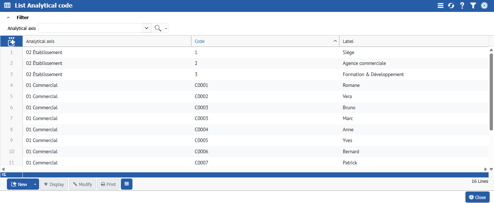Expand the New button dropdown arrow
This screenshot has width=494, height=203.
point(35,184)
